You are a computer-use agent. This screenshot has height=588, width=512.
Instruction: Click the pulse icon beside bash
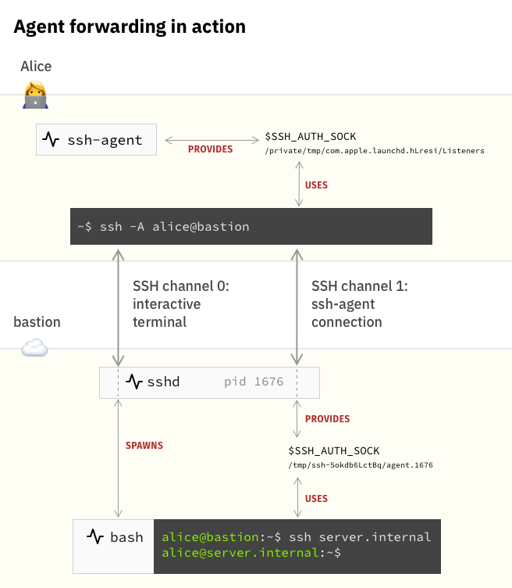pyautogui.click(x=95, y=537)
